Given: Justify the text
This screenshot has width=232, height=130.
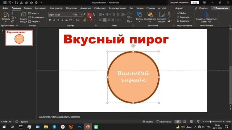Looking at the screenshot, I should [x=113, y=20].
